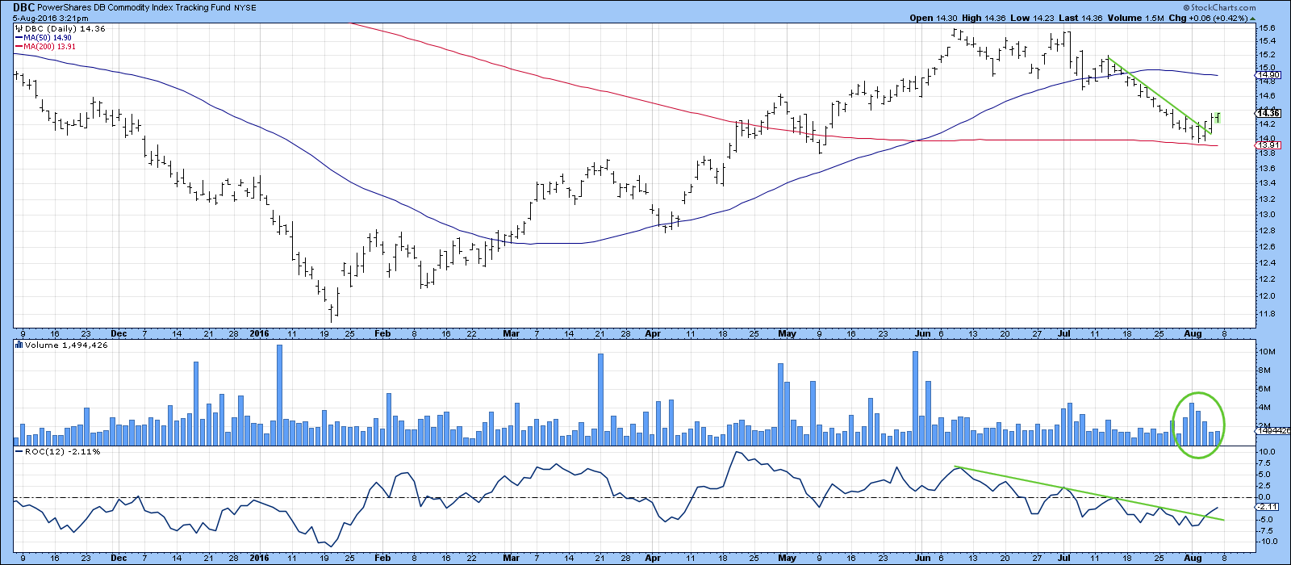This screenshot has height=565, width=1291.
Task: Click the OHLC bar chart type icon before DBC (Daily)
Action: 18,28
